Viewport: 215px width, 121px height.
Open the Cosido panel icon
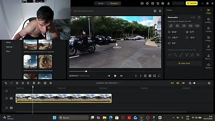[x=208, y=29]
